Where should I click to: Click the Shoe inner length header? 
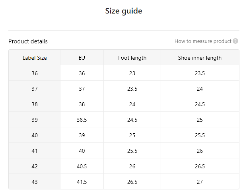[x=200, y=58]
